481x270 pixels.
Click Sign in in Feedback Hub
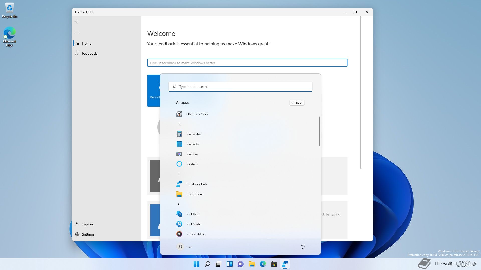pyautogui.click(x=107, y=224)
